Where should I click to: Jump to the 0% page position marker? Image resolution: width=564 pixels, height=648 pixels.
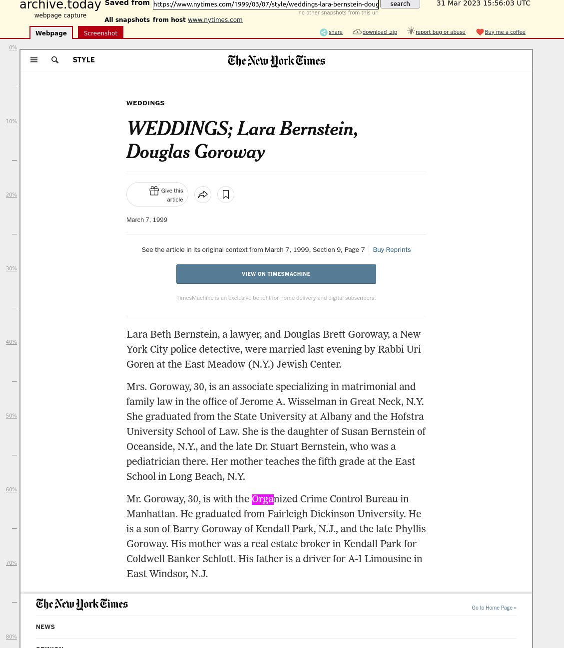(13, 48)
